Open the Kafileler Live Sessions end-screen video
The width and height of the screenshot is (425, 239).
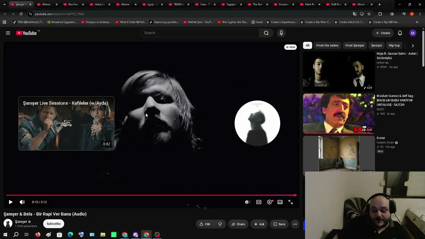coord(66,123)
